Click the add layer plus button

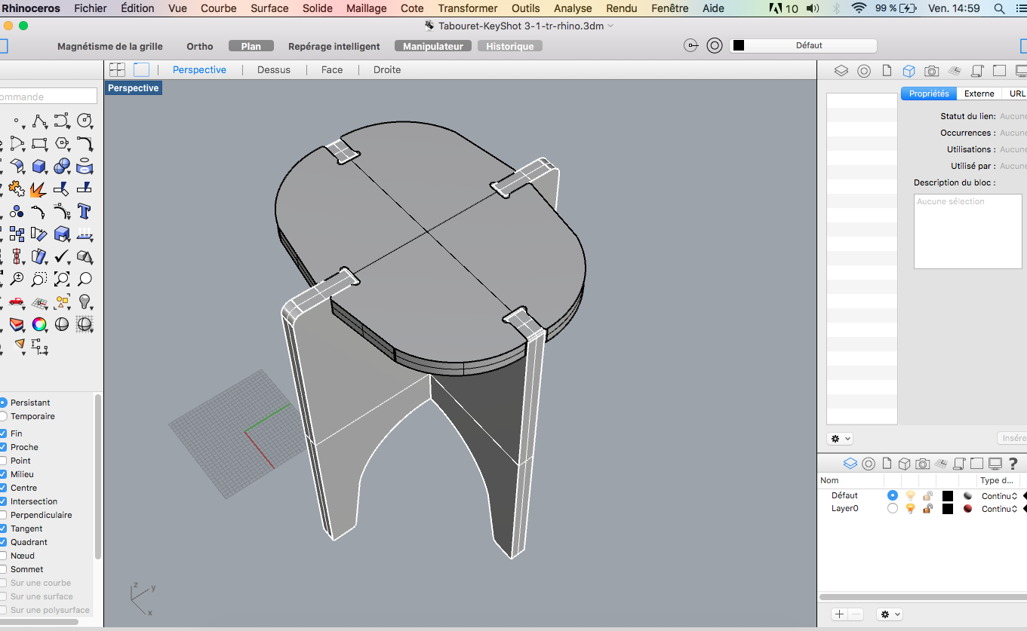point(839,614)
